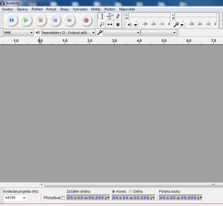Click the recording meter microphone icon

click(x=176, y=25)
